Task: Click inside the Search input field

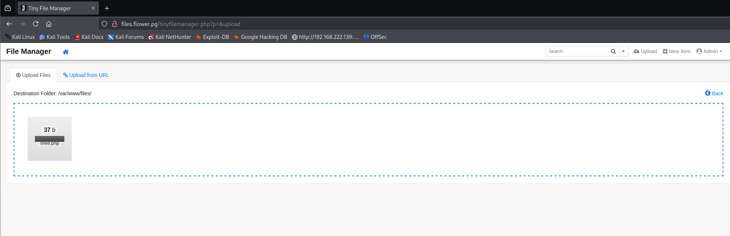Action: (577, 51)
